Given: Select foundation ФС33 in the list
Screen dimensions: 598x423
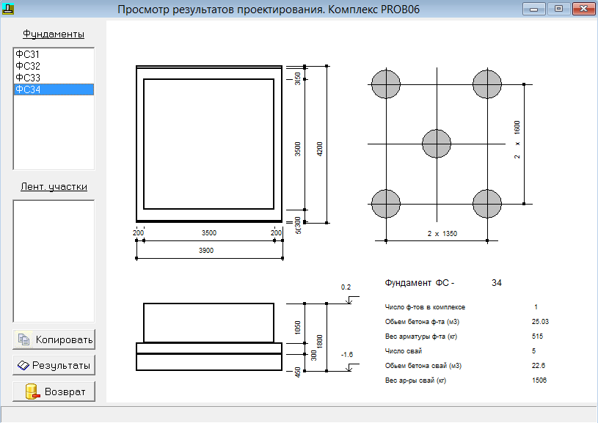Looking at the screenshot, I should tap(54, 78).
